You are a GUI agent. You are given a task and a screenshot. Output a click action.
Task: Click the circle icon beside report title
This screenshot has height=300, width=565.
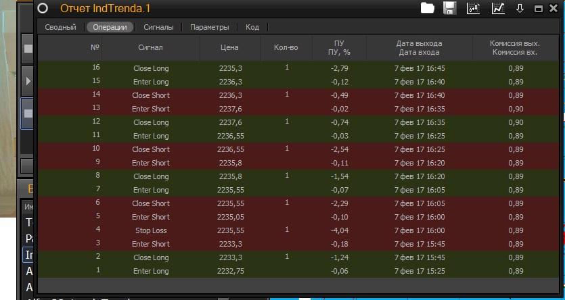[x=43, y=8]
